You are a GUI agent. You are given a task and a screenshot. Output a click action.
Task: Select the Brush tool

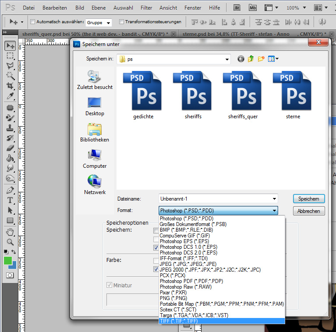pos(10,117)
